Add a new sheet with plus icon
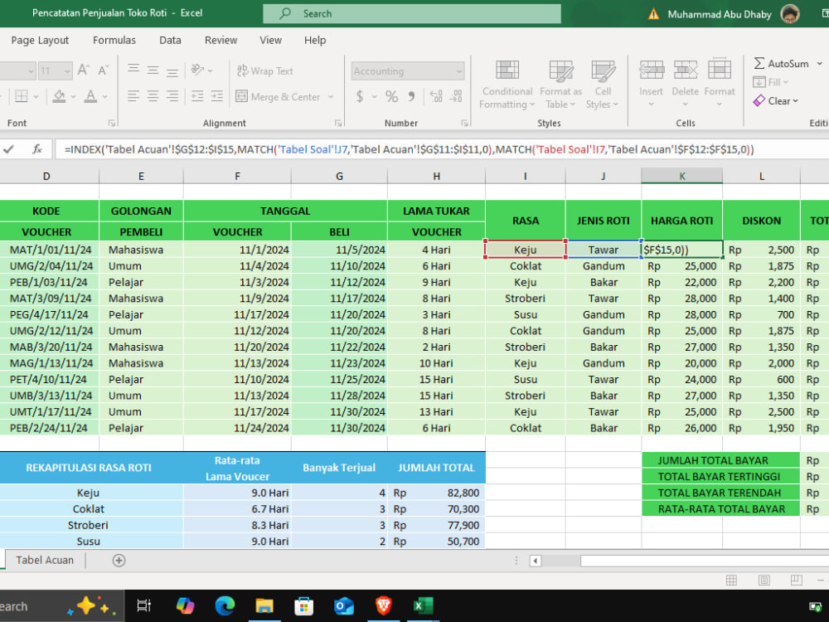Image resolution: width=829 pixels, height=622 pixels. (x=119, y=560)
